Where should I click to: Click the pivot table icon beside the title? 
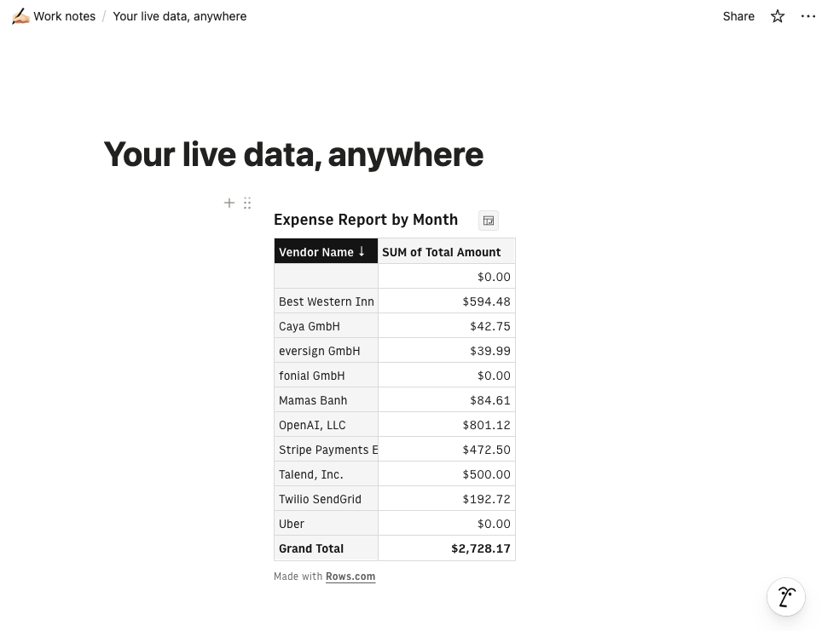(x=488, y=221)
